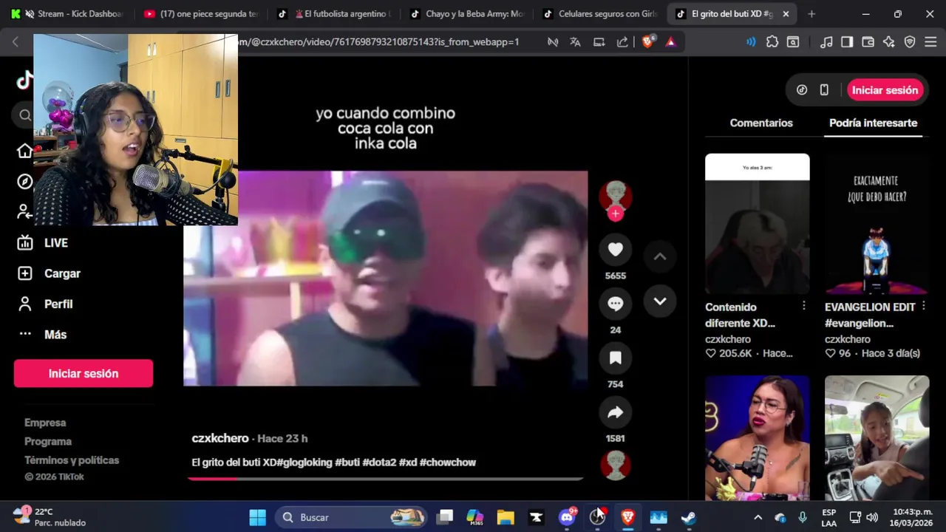The width and height of the screenshot is (946, 532).
Task: Click the Brave Shields lion icon
Action: click(648, 42)
